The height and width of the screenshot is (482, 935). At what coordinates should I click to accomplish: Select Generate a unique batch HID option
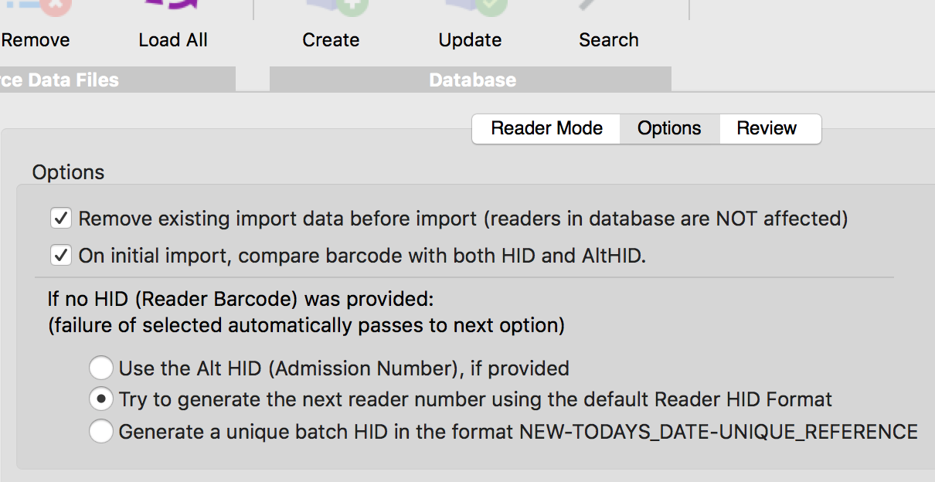coord(100,431)
